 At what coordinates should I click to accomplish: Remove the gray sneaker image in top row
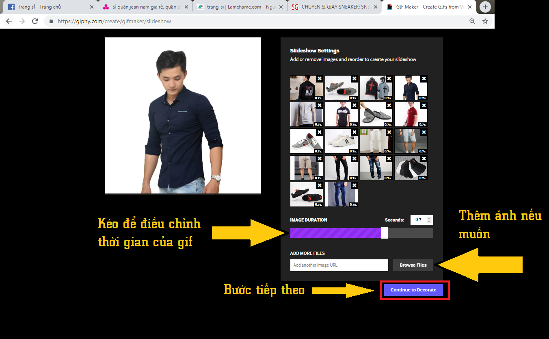354,79
